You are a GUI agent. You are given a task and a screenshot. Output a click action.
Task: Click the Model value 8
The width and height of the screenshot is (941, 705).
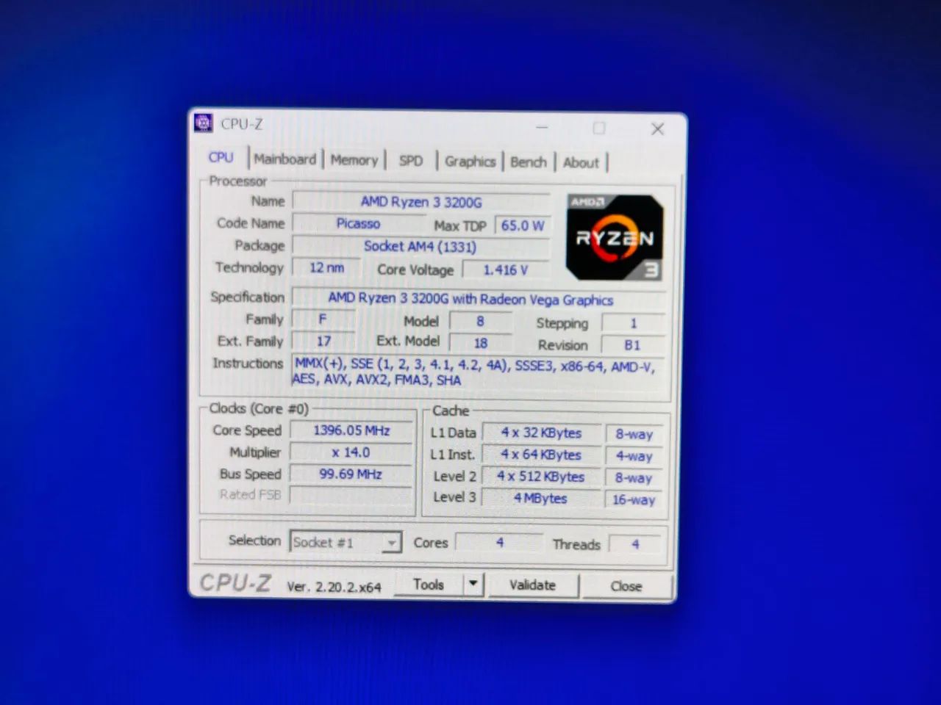pyautogui.click(x=480, y=321)
